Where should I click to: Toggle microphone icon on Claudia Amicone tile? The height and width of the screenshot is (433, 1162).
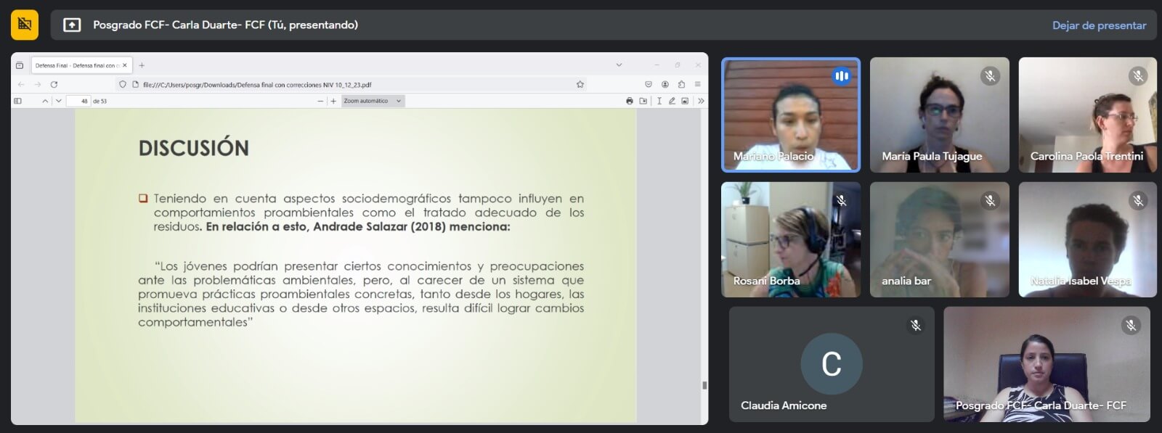pos(916,326)
